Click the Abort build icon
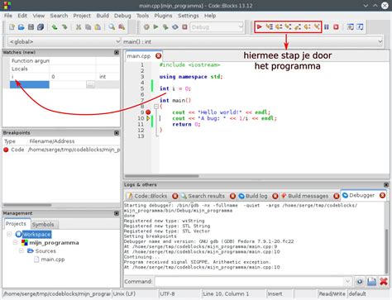 [x=184, y=27]
